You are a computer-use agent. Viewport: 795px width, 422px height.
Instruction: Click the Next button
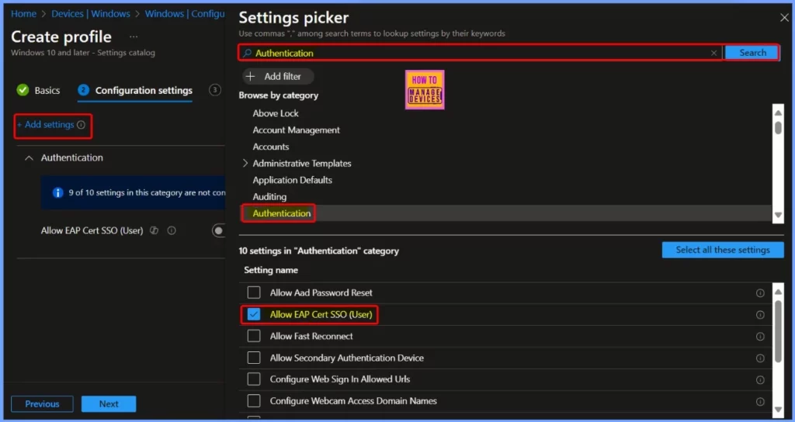point(109,403)
